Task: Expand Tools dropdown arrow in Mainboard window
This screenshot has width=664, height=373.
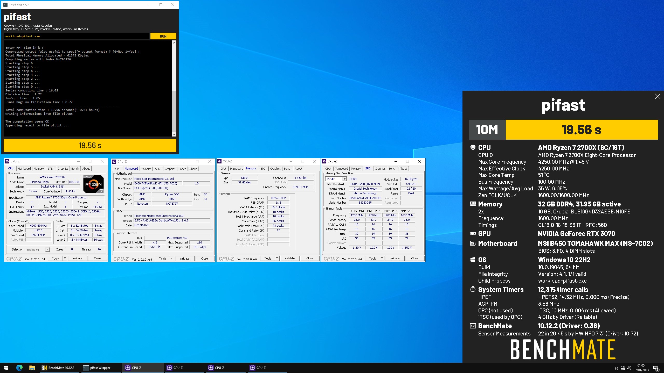Action: click(x=172, y=259)
